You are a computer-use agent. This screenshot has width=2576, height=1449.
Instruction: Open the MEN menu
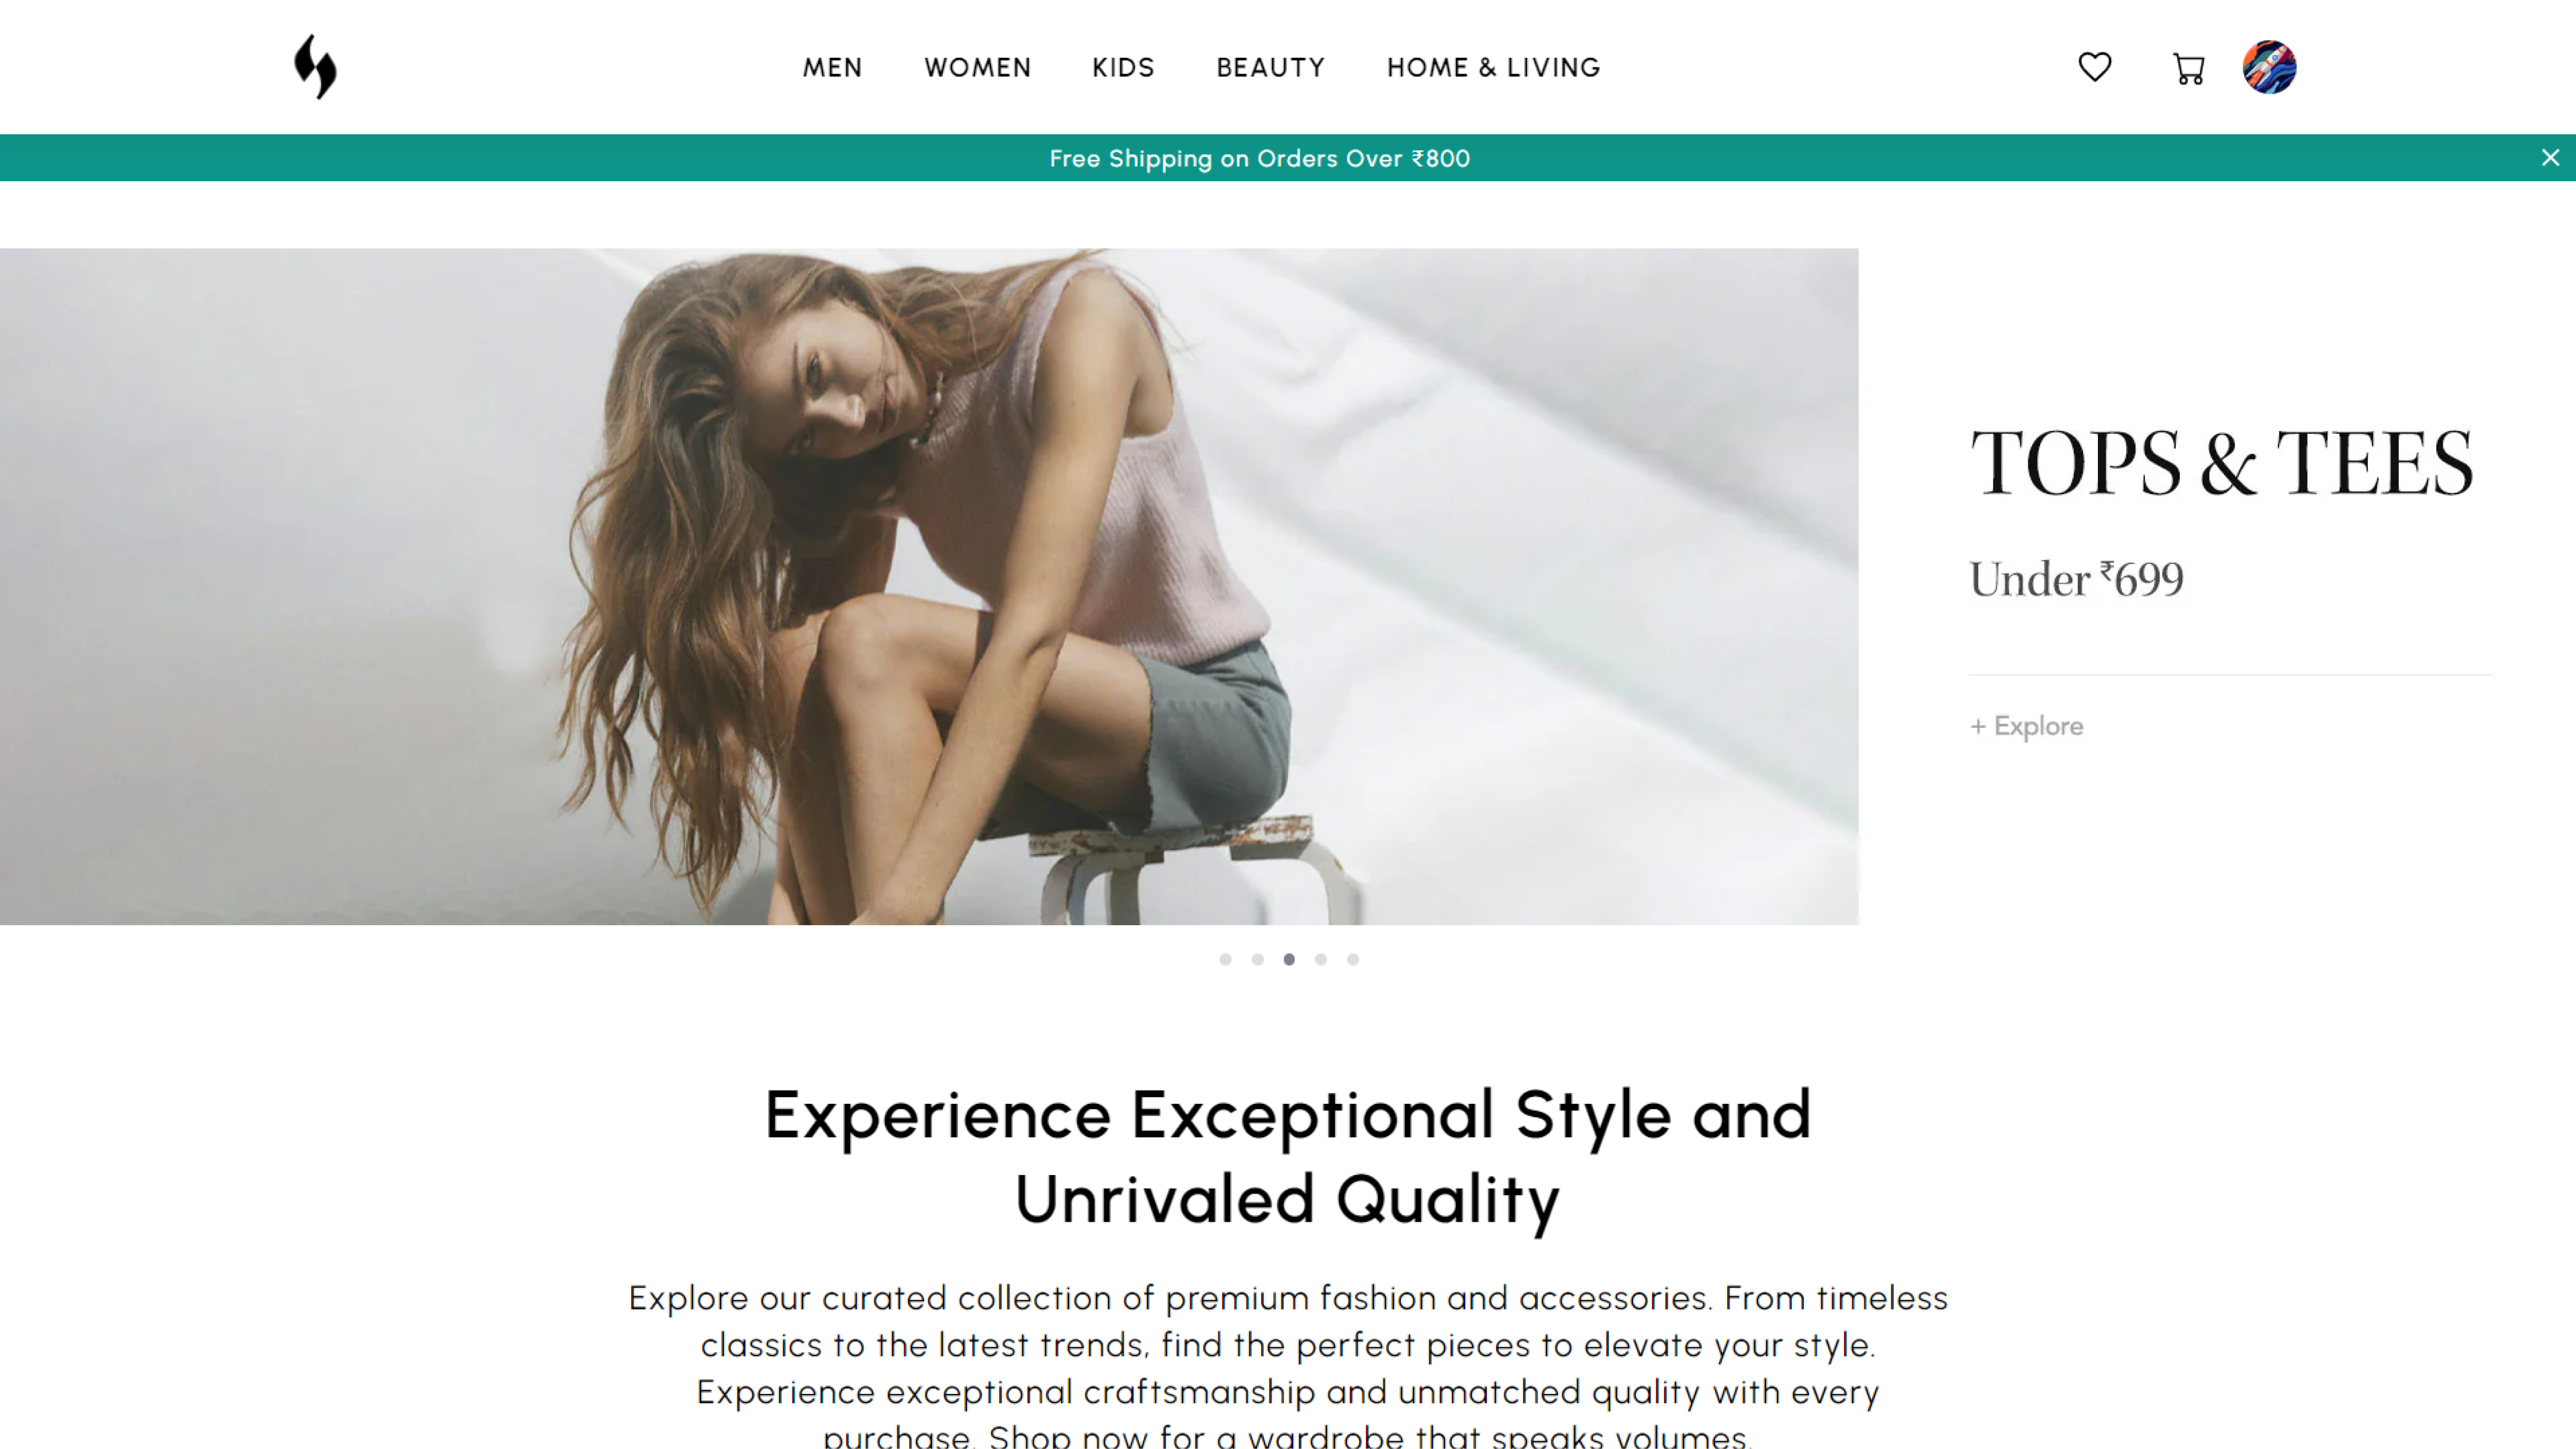coord(832,67)
